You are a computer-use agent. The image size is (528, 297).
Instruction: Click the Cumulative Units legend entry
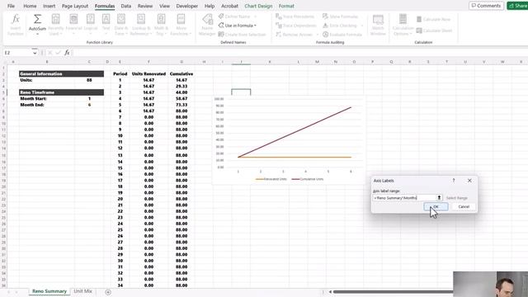tap(308, 179)
